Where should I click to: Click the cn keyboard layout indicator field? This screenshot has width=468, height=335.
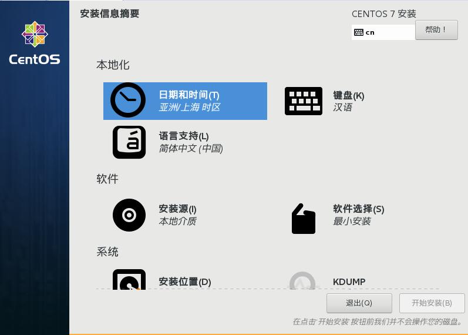tap(383, 32)
